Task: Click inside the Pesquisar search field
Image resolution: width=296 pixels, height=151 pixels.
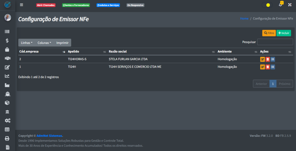Action: (275, 42)
